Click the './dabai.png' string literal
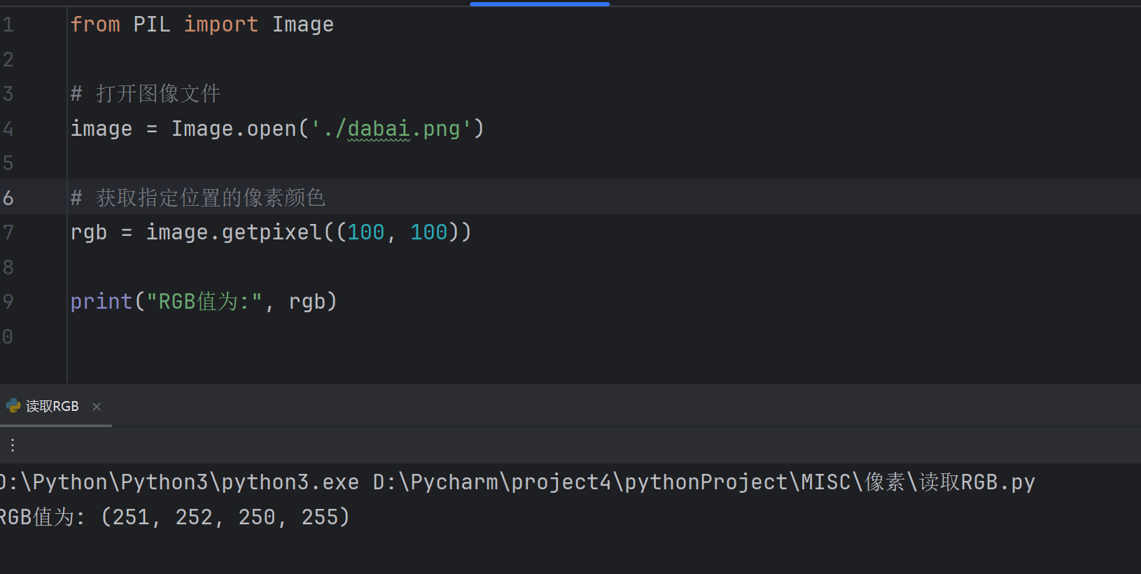Screen dimensions: 1141x574 [391, 129]
